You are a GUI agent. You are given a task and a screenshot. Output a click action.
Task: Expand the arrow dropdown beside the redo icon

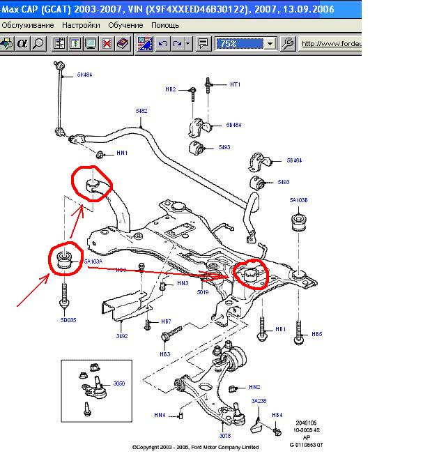click(x=188, y=44)
